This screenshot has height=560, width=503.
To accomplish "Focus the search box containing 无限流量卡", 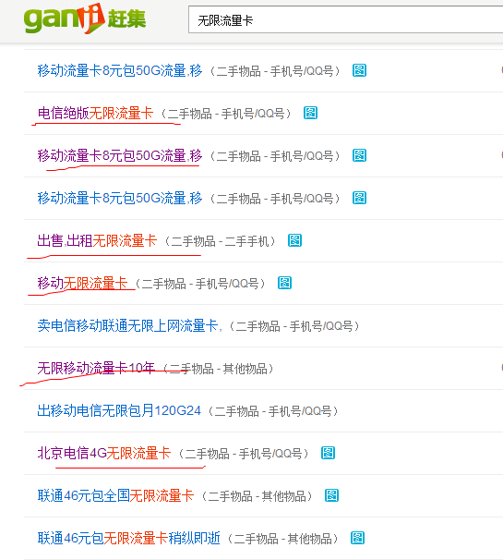I will tap(345, 20).
